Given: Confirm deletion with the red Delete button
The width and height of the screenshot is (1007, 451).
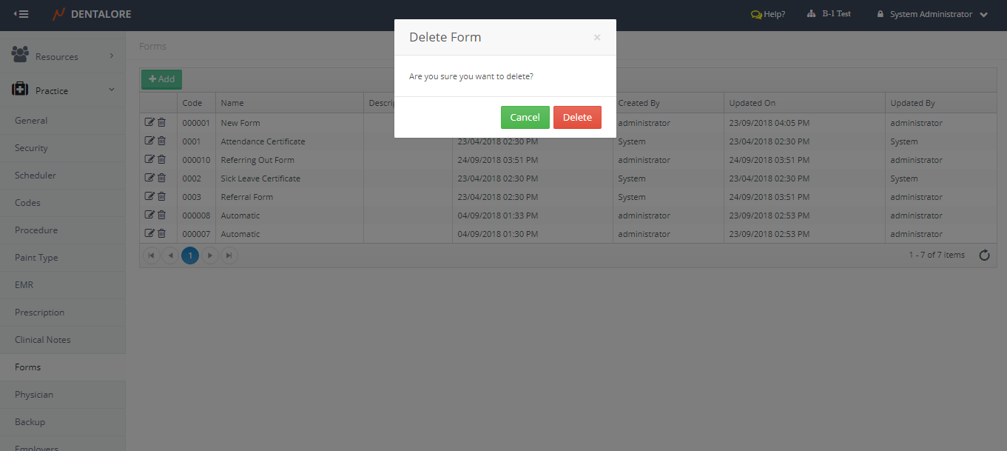Looking at the screenshot, I should click(x=577, y=118).
